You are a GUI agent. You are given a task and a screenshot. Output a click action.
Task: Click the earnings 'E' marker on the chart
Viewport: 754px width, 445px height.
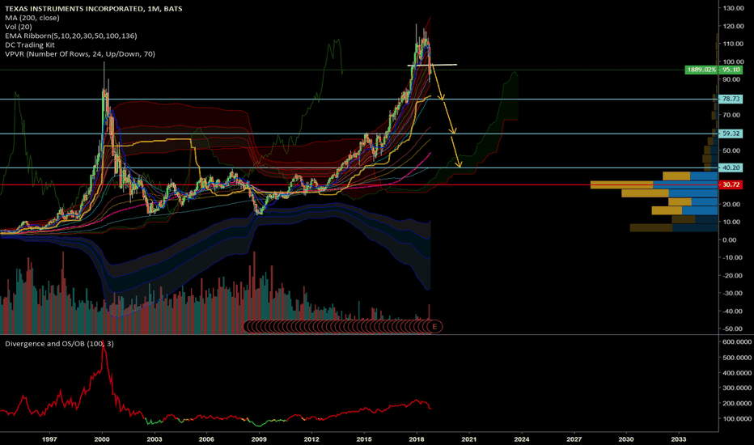click(x=434, y=327)
